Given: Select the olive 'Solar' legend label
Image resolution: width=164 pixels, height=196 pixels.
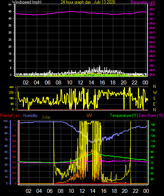Looking at the screenshot, I should [x=46, y=117].
